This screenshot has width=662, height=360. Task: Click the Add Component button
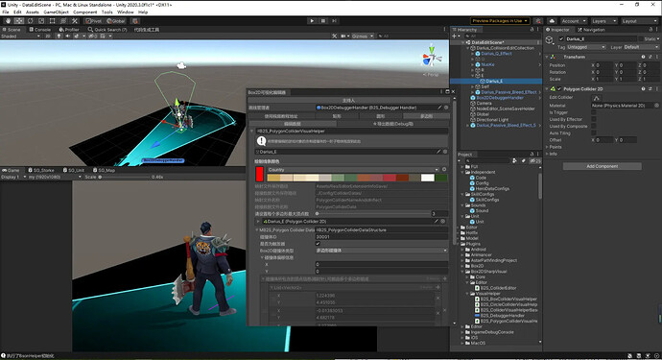(603, 166)
